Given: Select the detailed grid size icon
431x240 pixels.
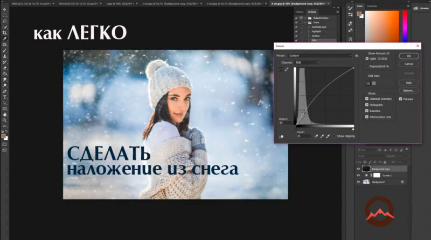Looking at the screenshot, I should pyautogui.click(x=374, y=83).
